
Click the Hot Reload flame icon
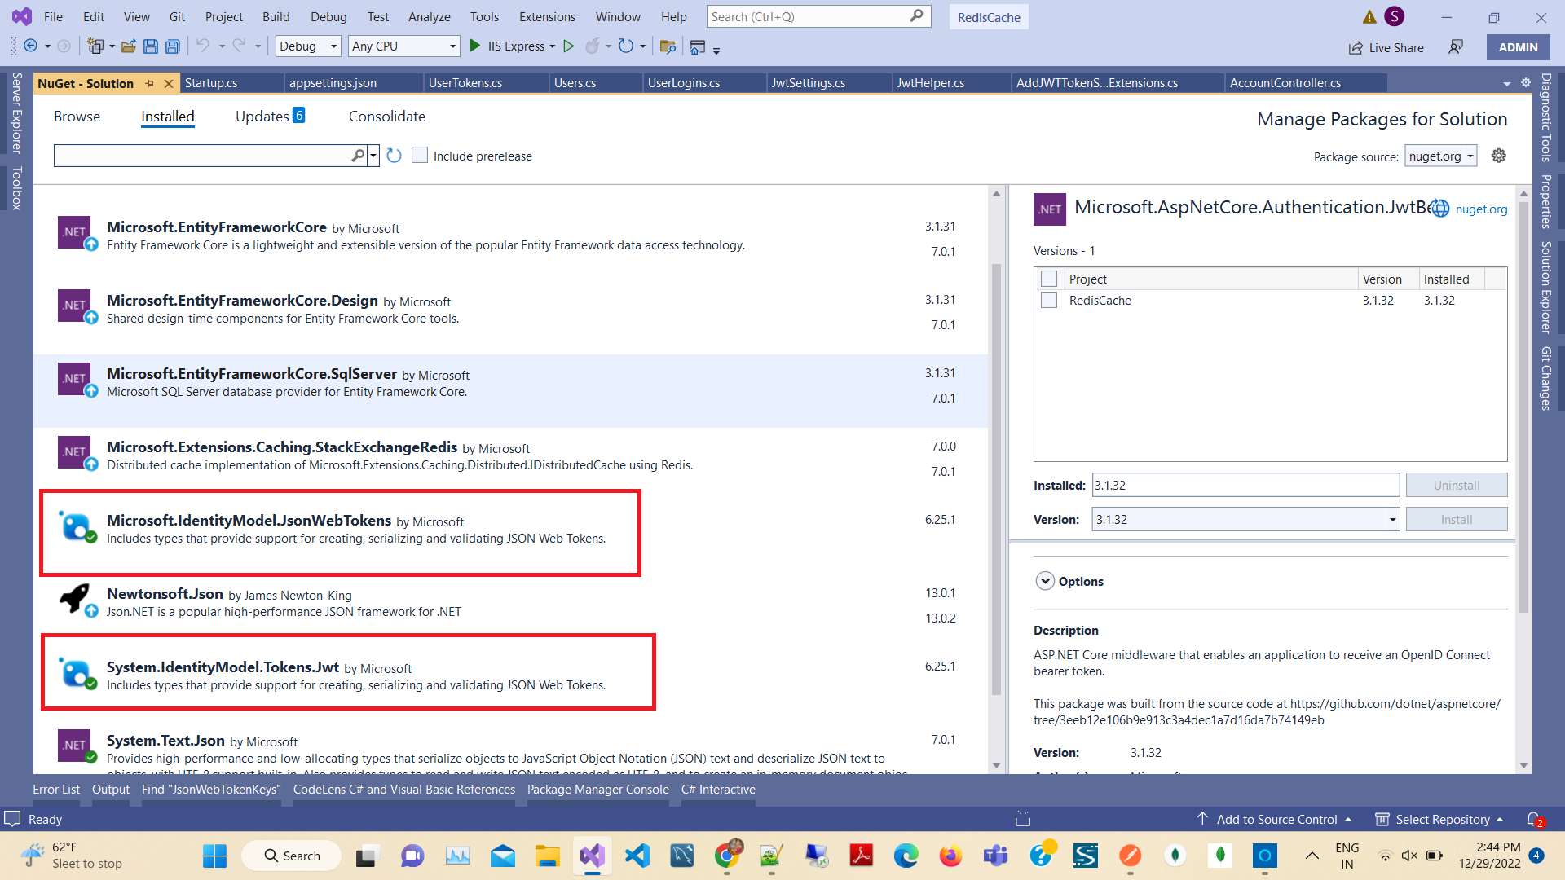point(593,46)
